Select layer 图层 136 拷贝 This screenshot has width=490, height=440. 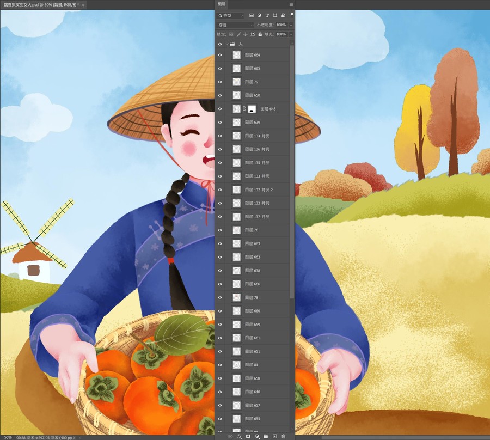coord(253,149)
